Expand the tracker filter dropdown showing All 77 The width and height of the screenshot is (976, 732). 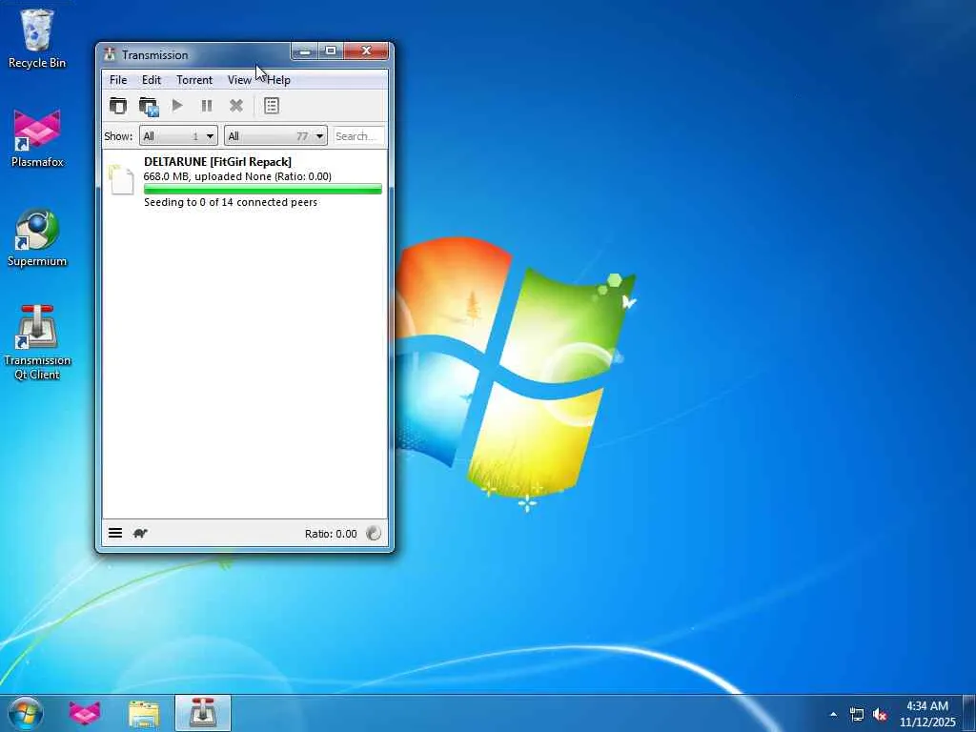[x=275, y=135]
